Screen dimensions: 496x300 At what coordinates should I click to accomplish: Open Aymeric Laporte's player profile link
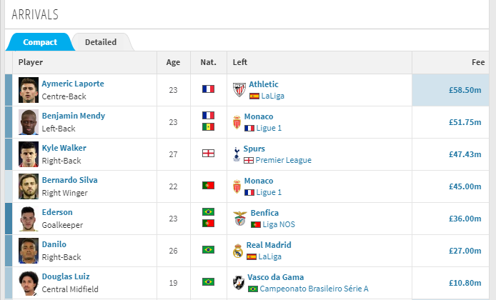(x=73, y=84)
